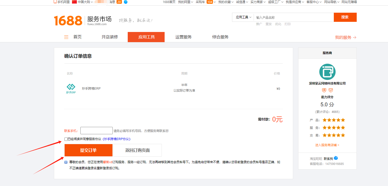Open the 应用工具 search category dropdown

tap(243, 17)
